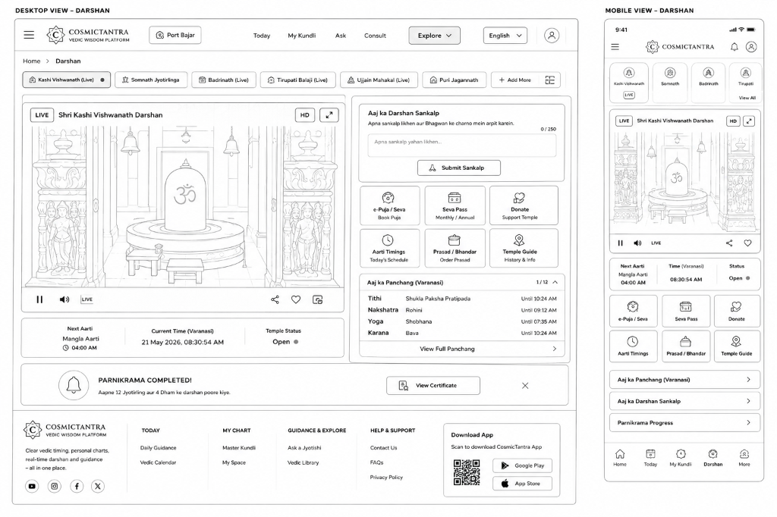The height and width of the screenshot is (517, 777).
Task: Open mobile view hamburger menu
Action: coord(615,46)
